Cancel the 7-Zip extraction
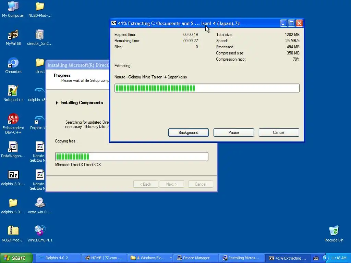 pos(279,133)
